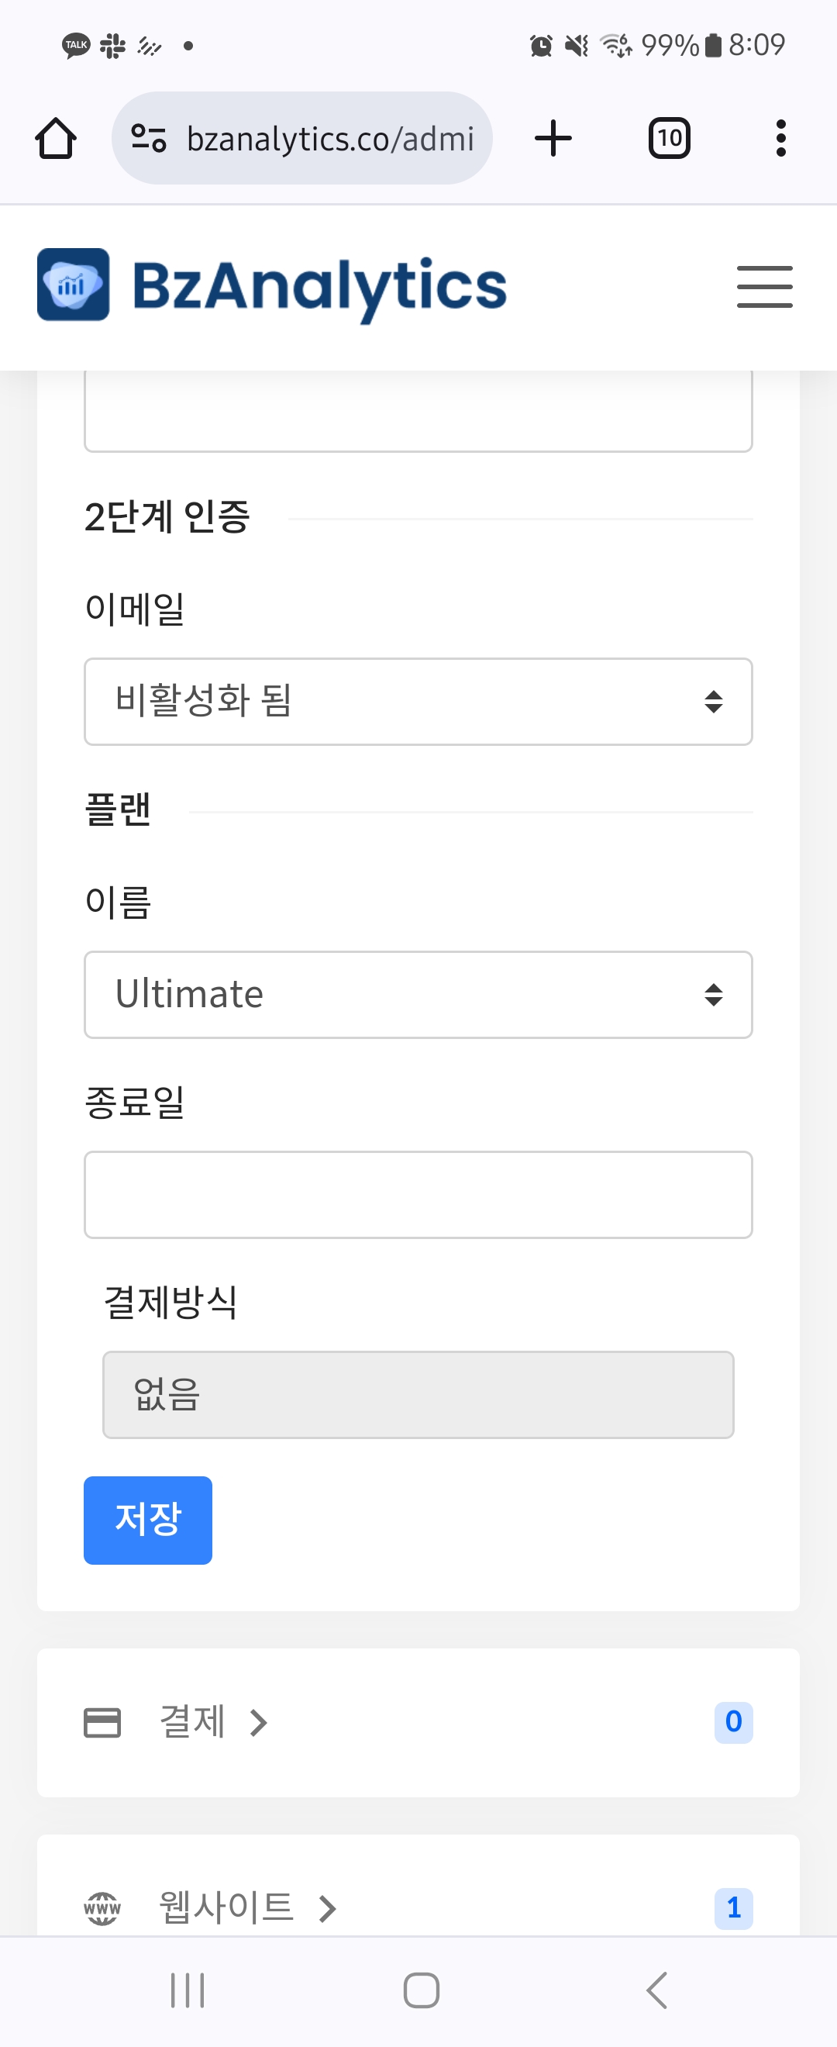Click the disabled 결제방식 field

click(418, 1395)
